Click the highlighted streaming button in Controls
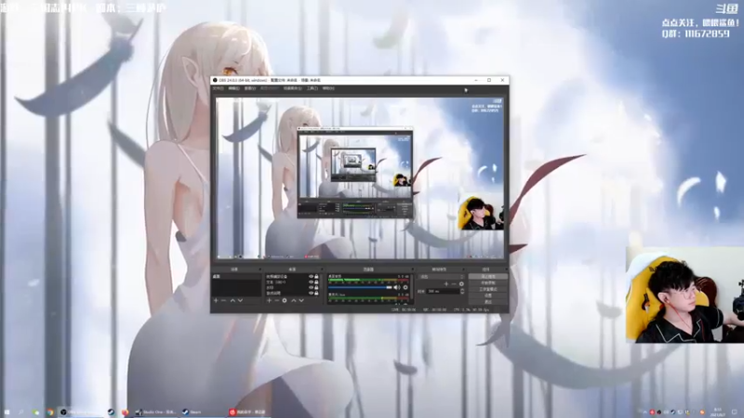 pos(488,276)
